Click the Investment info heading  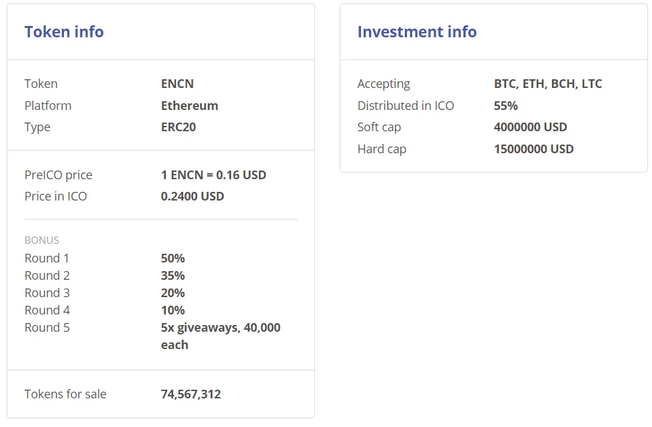[x=417, y=32]
